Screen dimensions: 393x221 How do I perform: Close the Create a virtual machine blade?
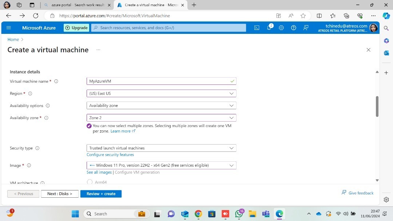(x=368, y=50)
